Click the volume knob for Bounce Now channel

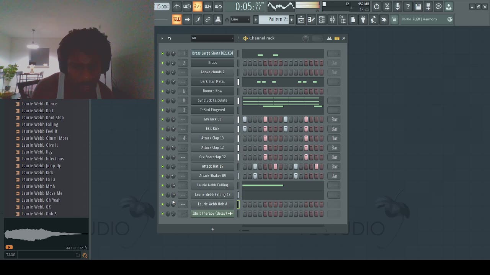[x=173, y=91]
